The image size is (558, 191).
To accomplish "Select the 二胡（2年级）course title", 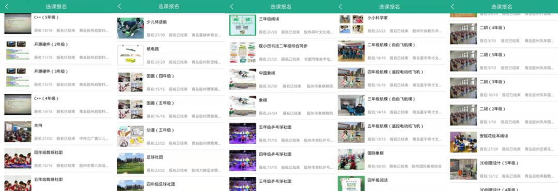I will coord(492,109).
